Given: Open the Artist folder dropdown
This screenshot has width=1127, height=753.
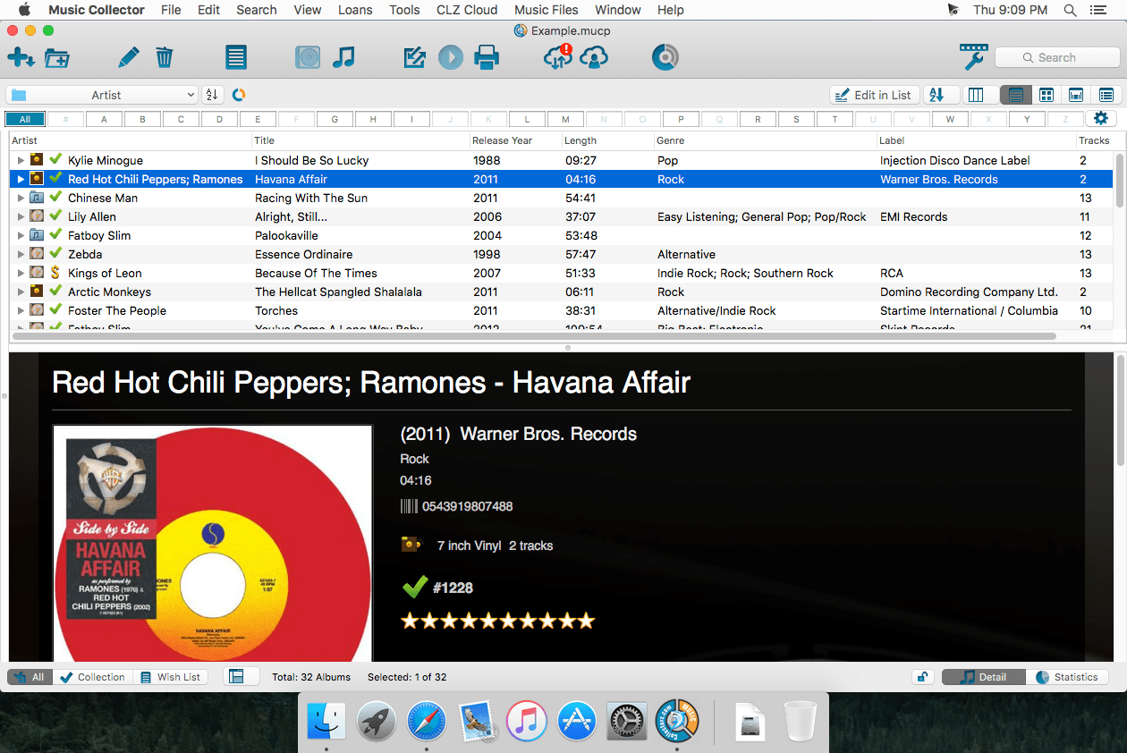Looking at the screenshot, I should [x=102, y=95].
